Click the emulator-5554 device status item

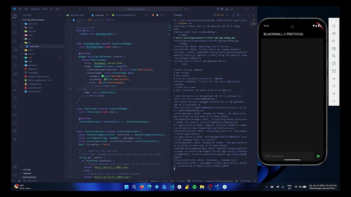pyautogui.click(x=219, y=181)
